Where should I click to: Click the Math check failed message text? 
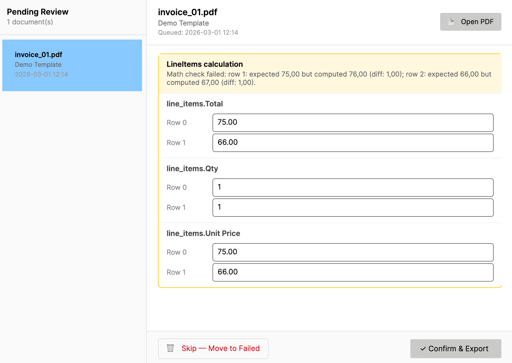329,78
